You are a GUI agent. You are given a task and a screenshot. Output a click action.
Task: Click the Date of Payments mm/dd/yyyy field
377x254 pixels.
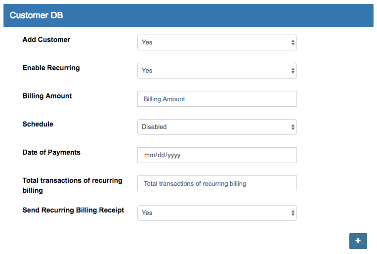coord(217,155)
